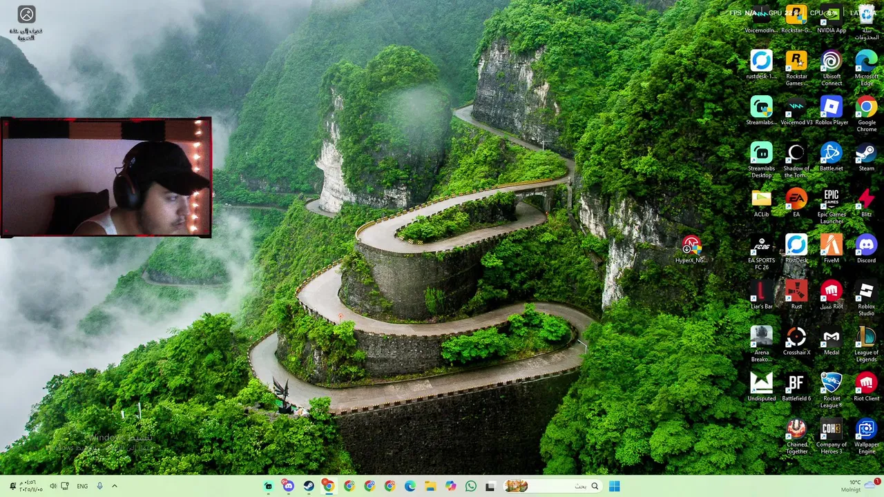Launch EA SPORTS FC 26
The image size is (884, 497).
click(x=761, y=253)
